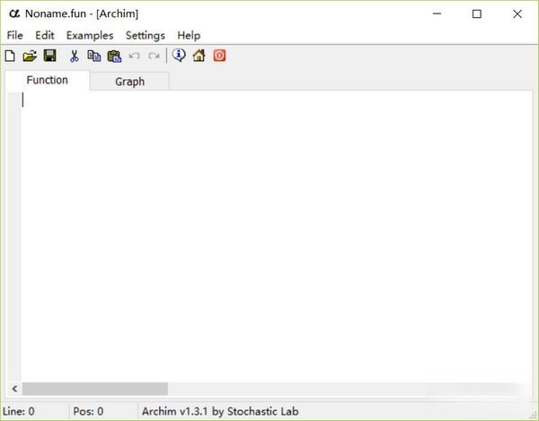The height and width of the screenshot is (421, 539).
Task: Cut selection using scissors icon
Action: point(74,56)
